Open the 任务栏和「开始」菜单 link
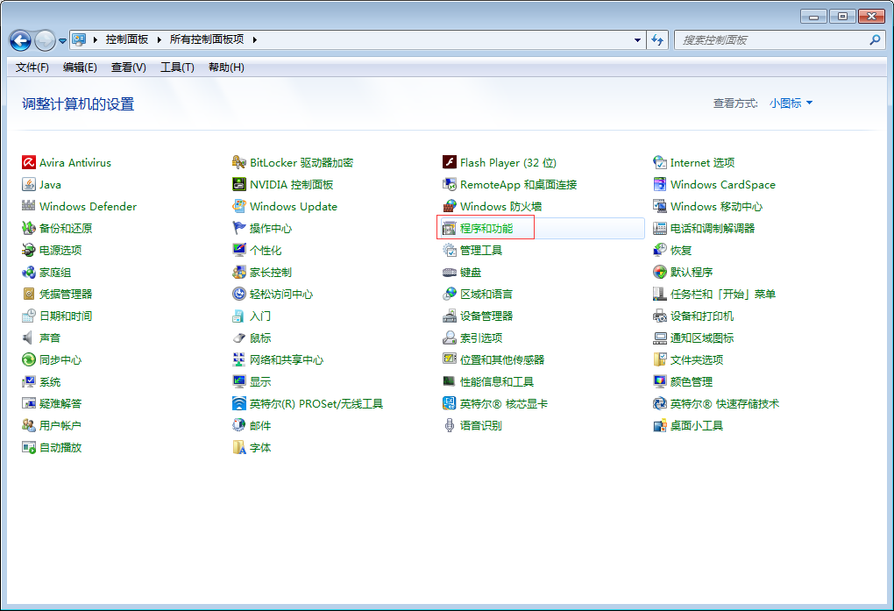This screenshot has height=611, width=894. pos(723,295)
